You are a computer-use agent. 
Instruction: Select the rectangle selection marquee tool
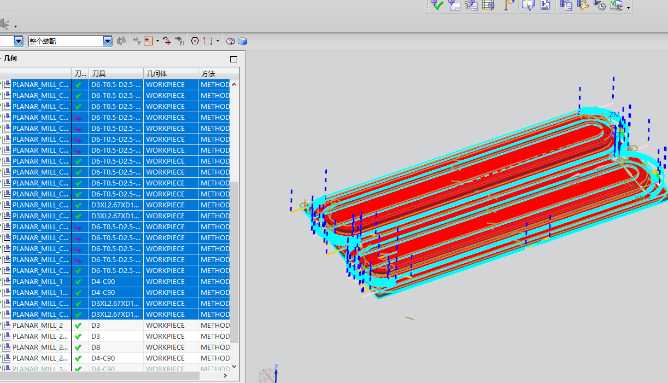208,41
